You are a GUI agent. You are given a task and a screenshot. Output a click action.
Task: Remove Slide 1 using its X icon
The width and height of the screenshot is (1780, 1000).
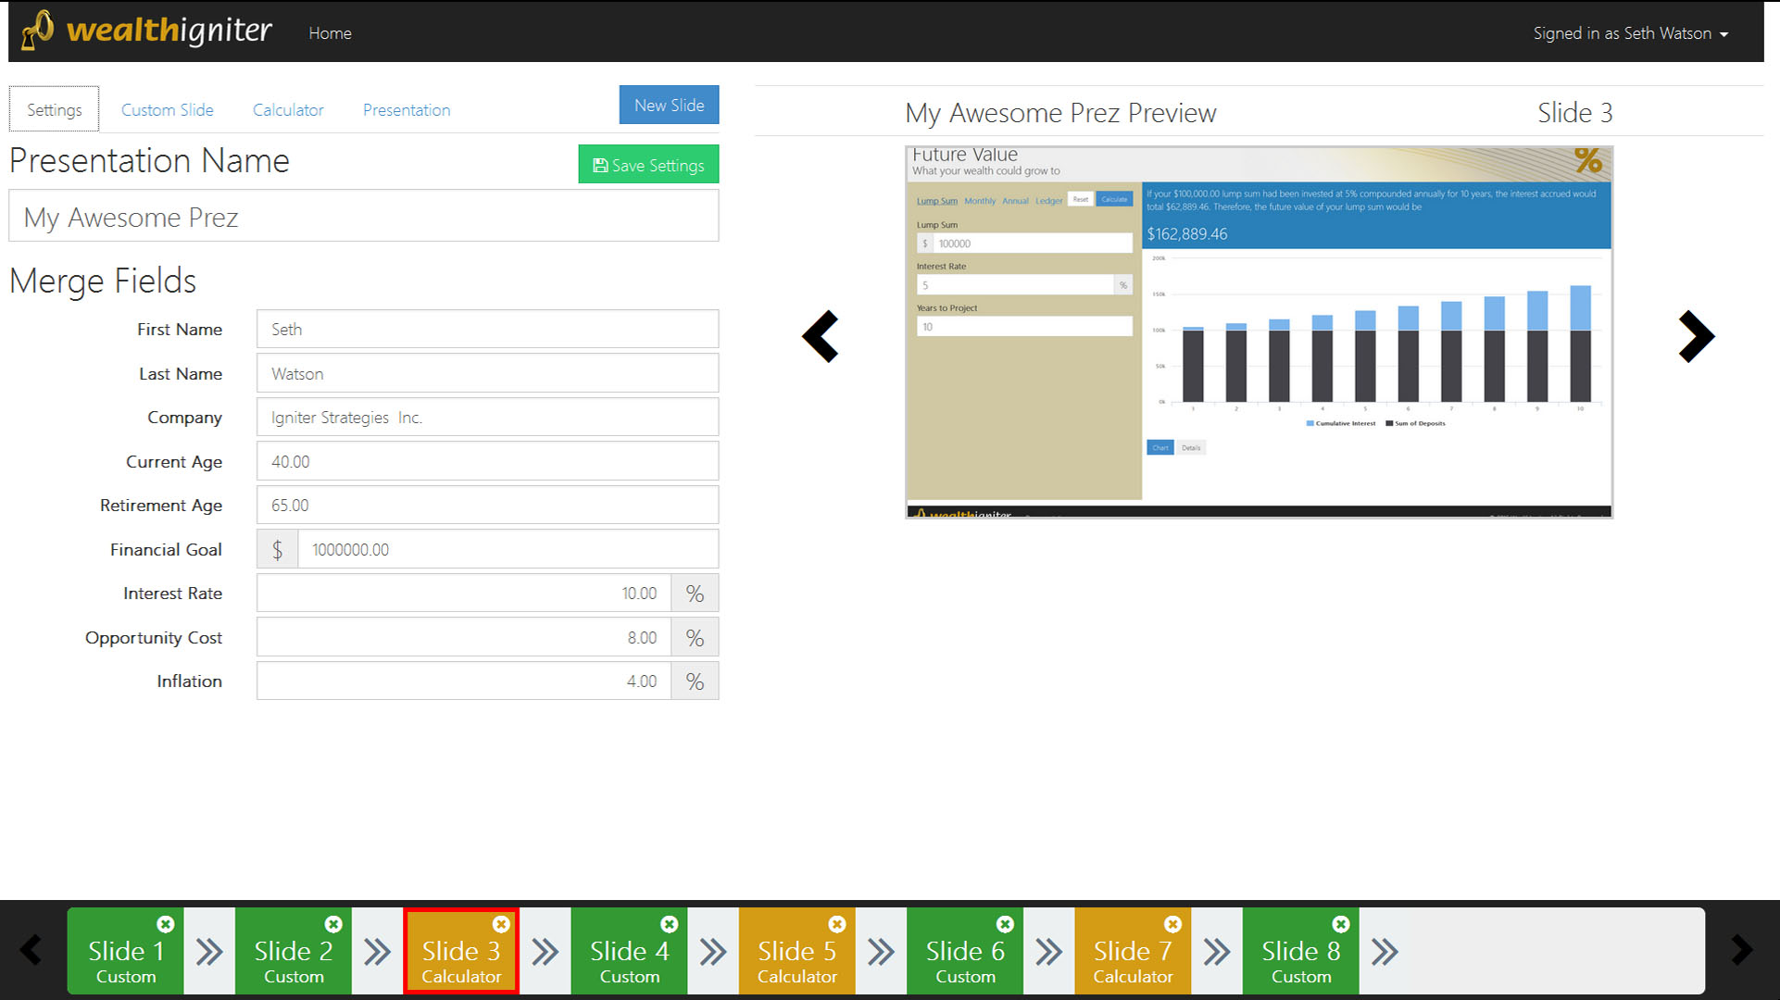pyautogui.click(x=166, y=924)
